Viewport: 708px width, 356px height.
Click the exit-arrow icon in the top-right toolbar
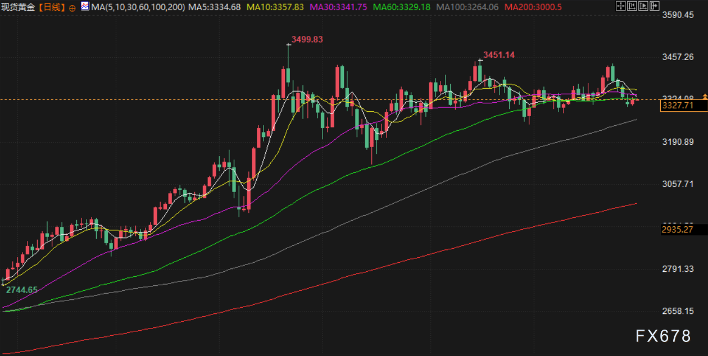tap(655, 6)
